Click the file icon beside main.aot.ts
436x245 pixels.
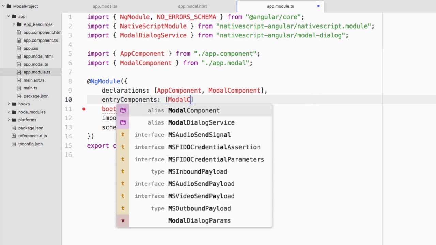(20, 80)
